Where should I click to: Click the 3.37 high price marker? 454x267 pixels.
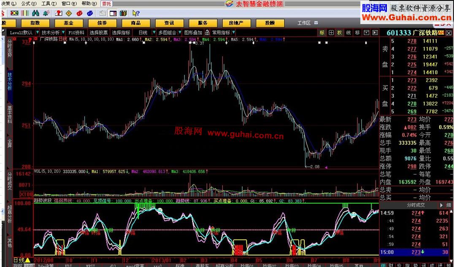coord(199,44)
